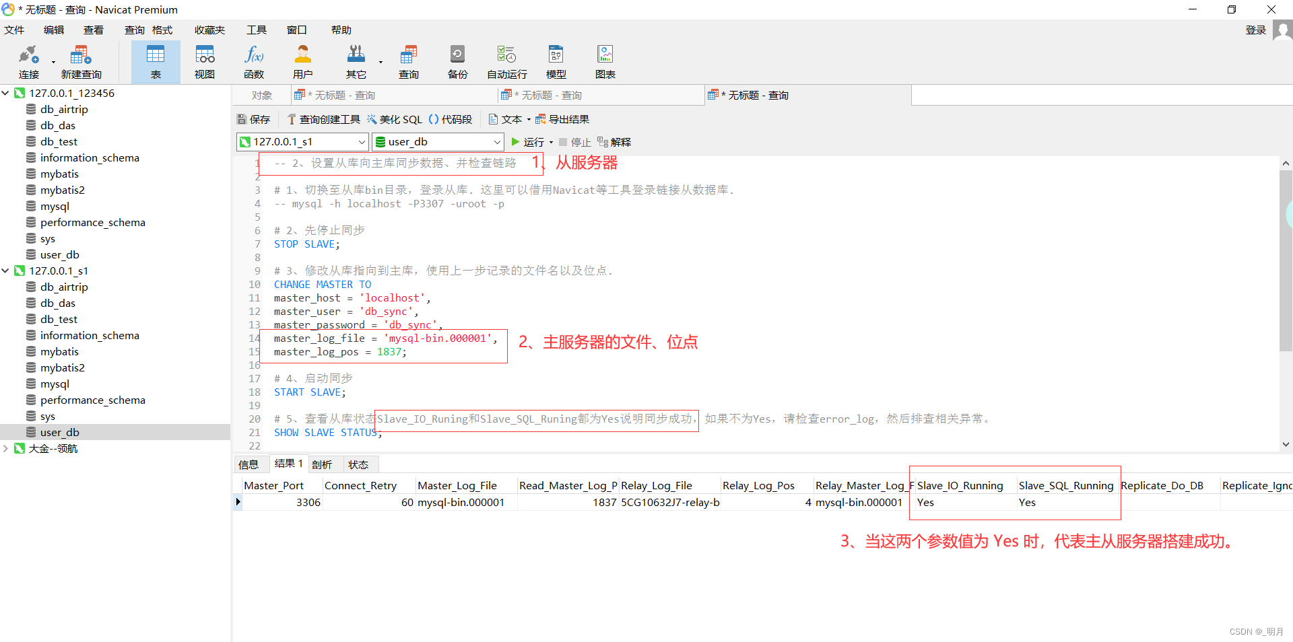Screen dimensions: 1293x642
Task: Open the 视图 views icon
Action: point(205,62)
